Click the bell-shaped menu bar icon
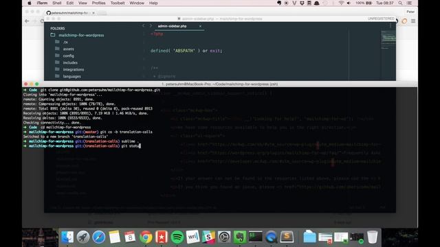The image size is (440, 247). [317, 3]
